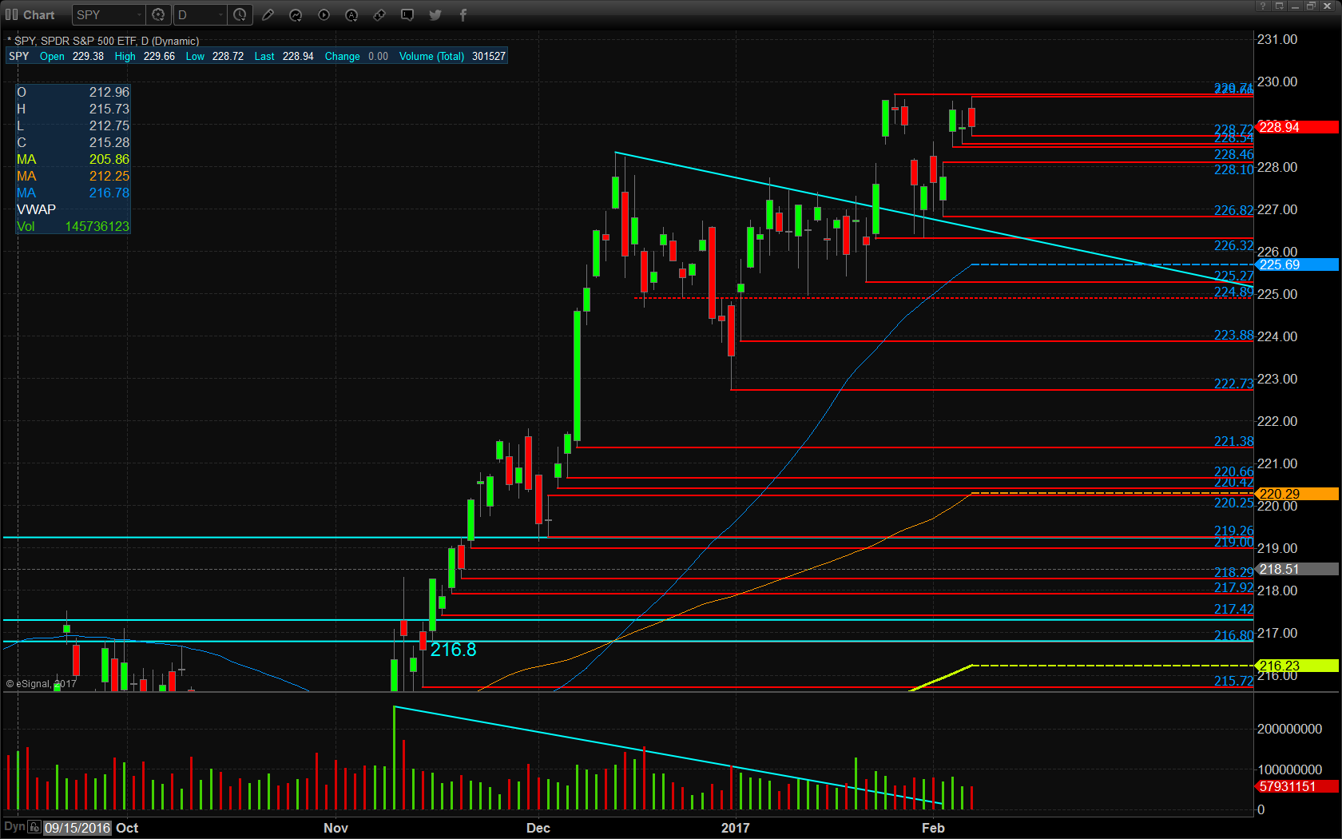Share chart via Facebook icon

coord(463,15)
